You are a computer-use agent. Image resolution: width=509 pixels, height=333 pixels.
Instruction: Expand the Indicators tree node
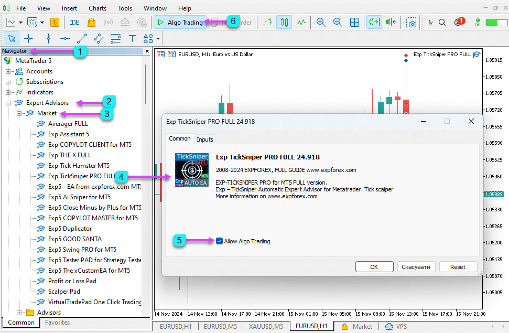pos(8,92)
